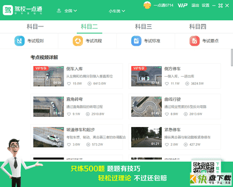
Task: Like the 侧方停车 video with heart icon
Action: point(167,83)
